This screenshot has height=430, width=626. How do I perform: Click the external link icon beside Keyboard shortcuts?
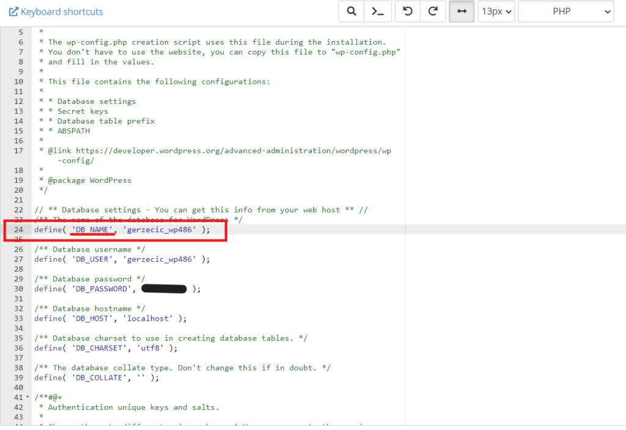click(x=13, y=12)
